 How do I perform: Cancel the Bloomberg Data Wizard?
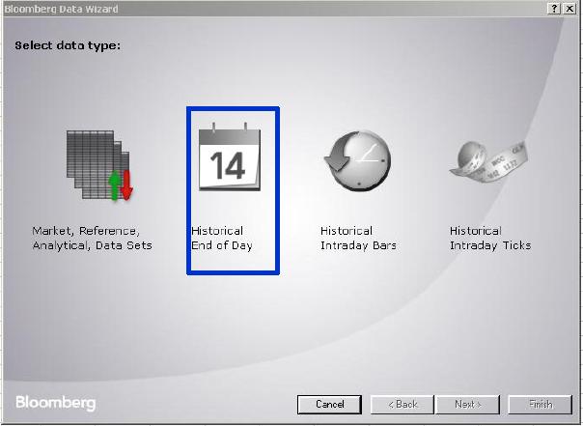click(329, 405)
